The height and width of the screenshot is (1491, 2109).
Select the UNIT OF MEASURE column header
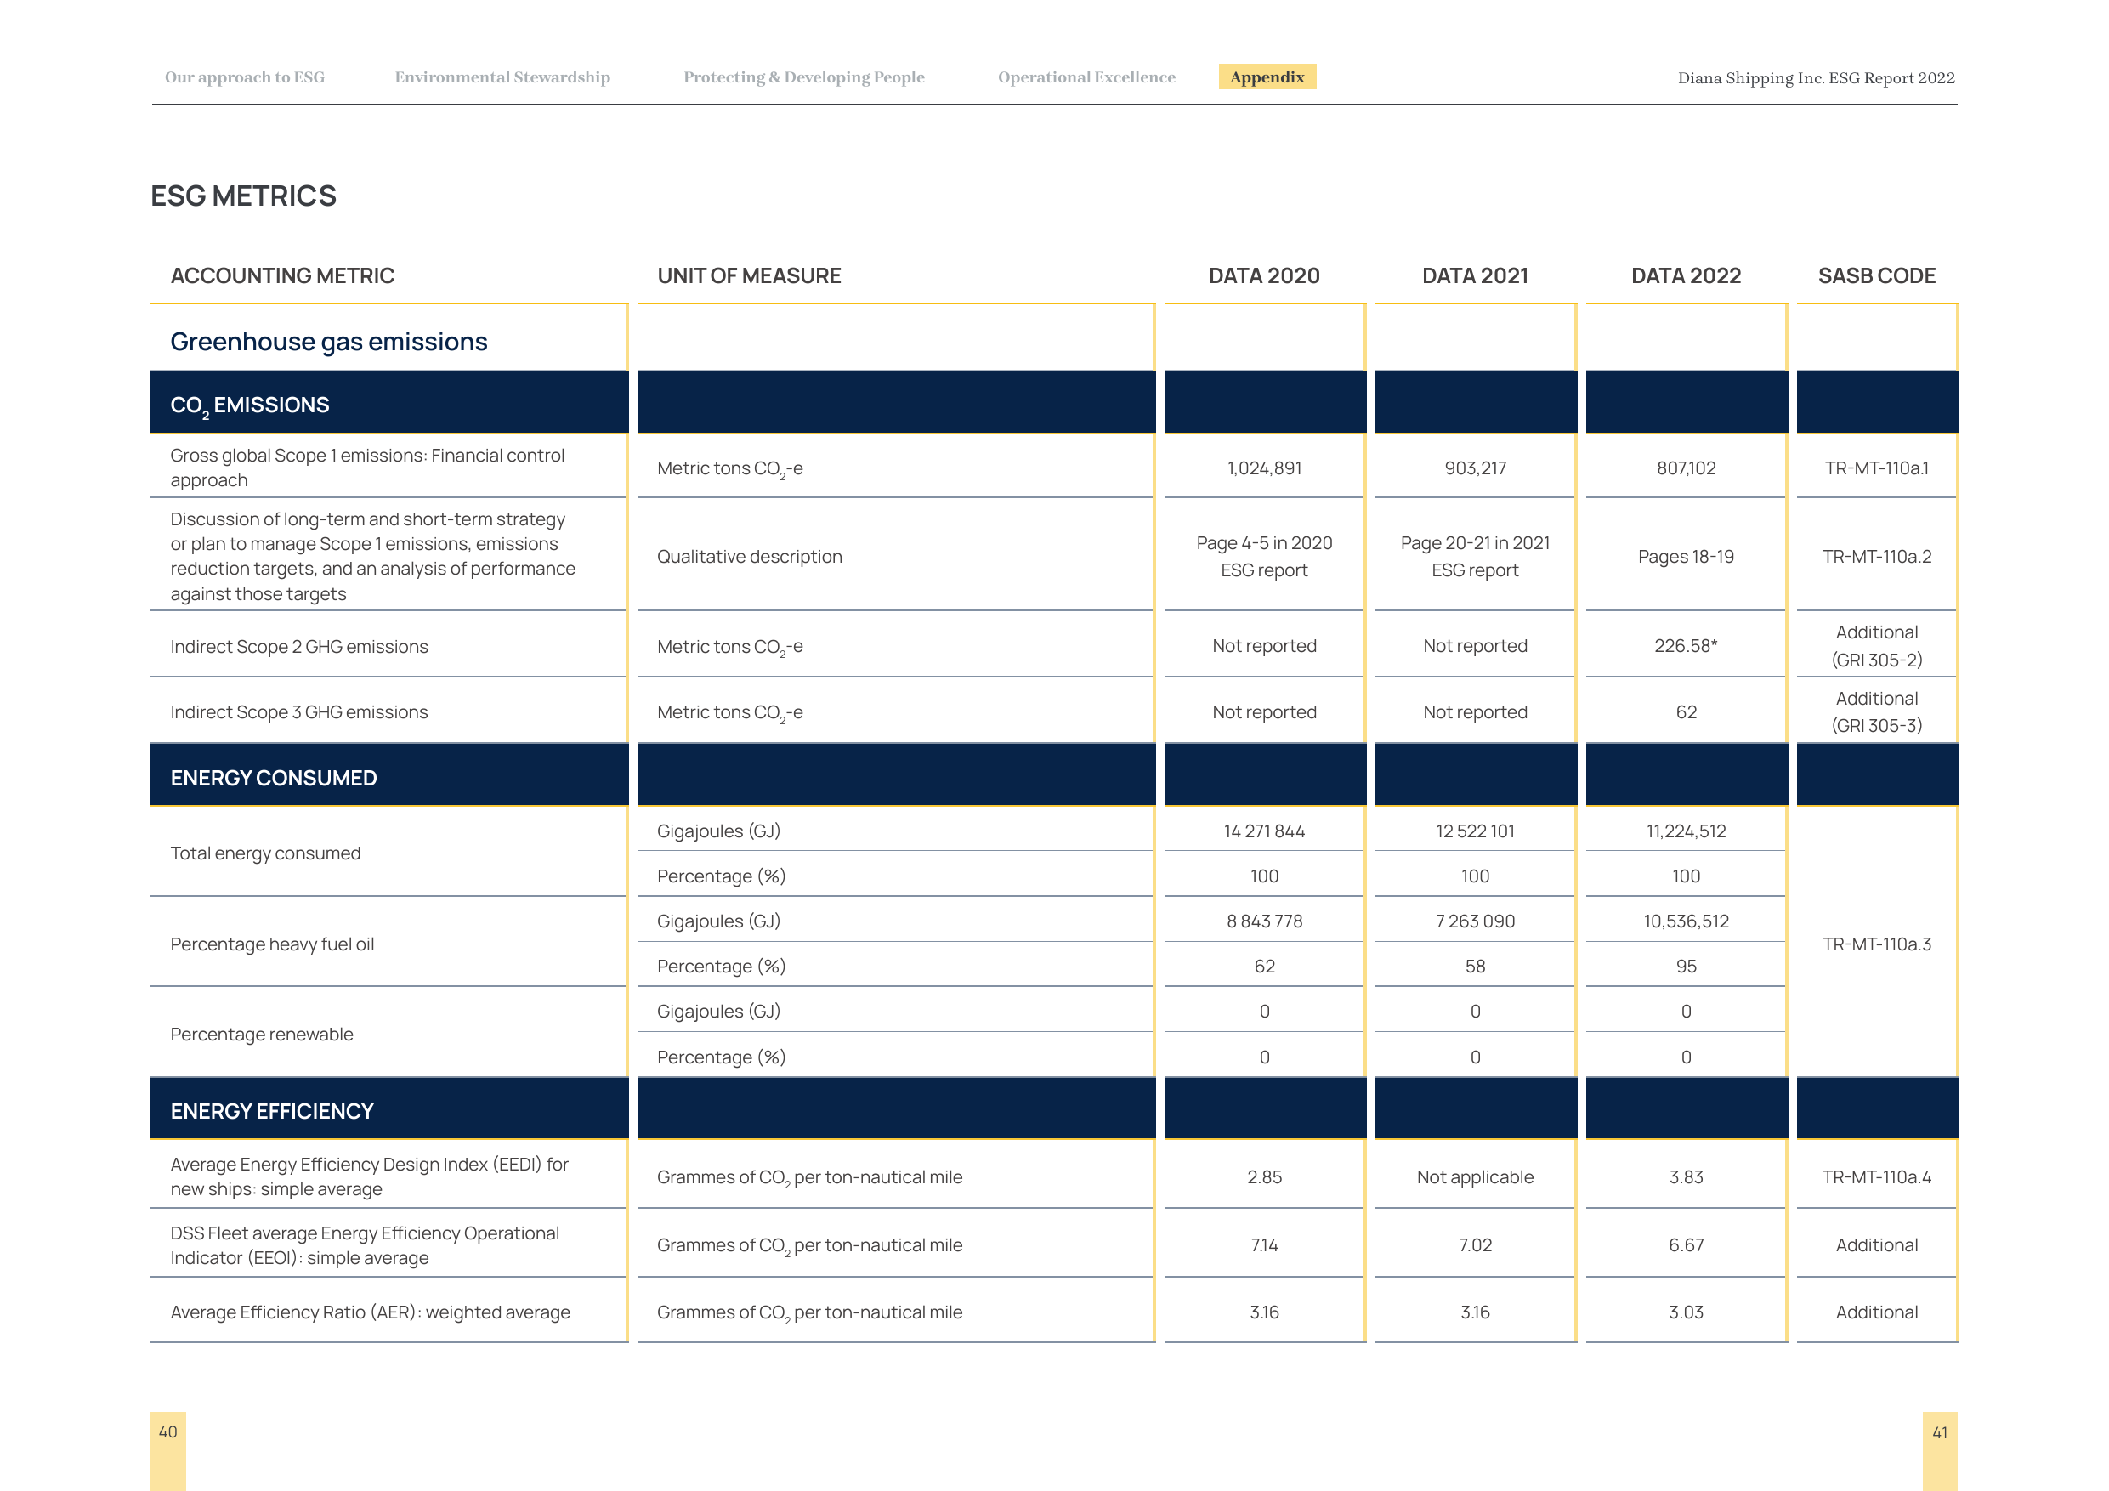[749, 275]
